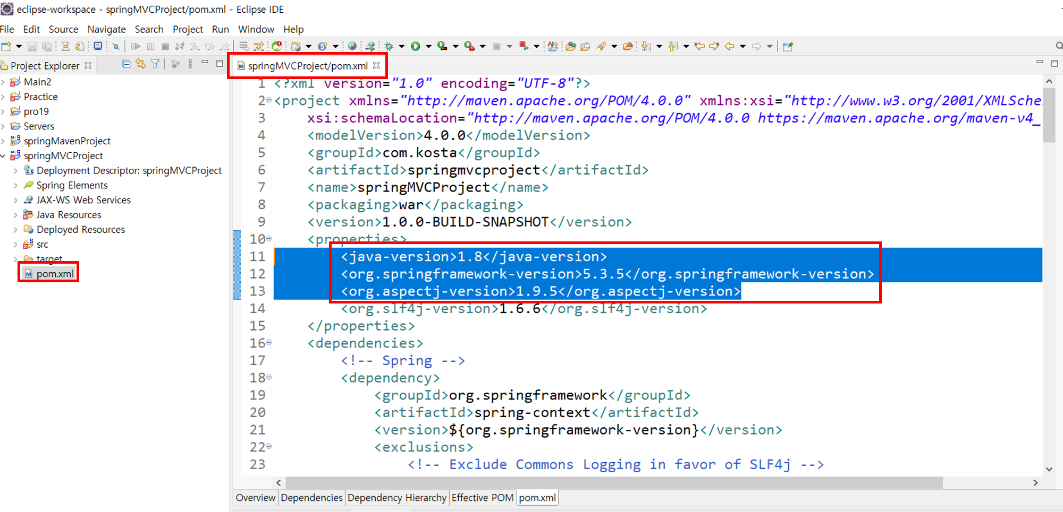Expand the Main2 project
This screenshot has width=1063, height=512.
click(x=3, y=82)
